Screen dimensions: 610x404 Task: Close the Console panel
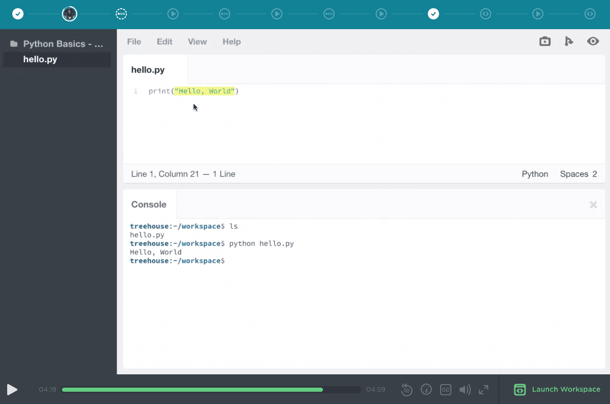[593, 205]
